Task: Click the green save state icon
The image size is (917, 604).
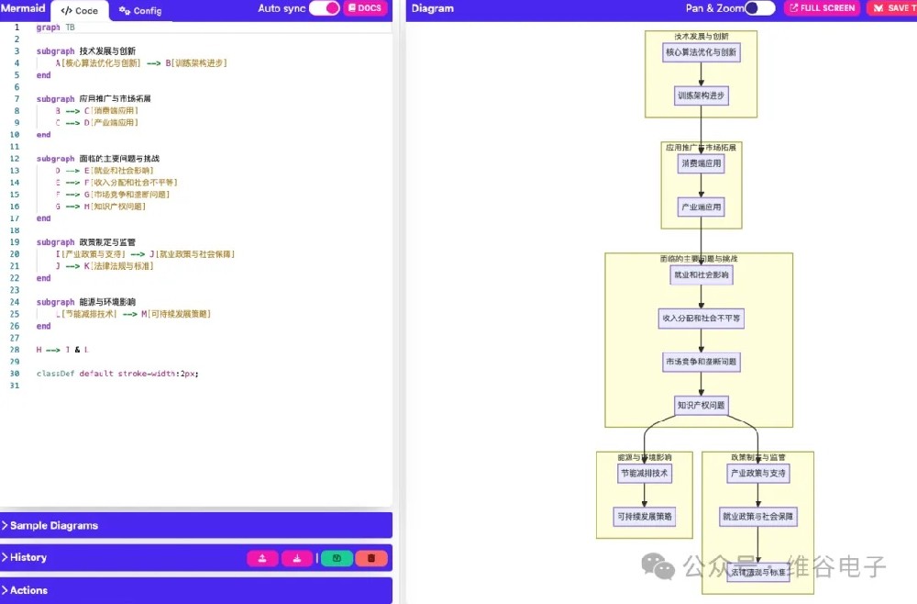Action: pos(337,558)
